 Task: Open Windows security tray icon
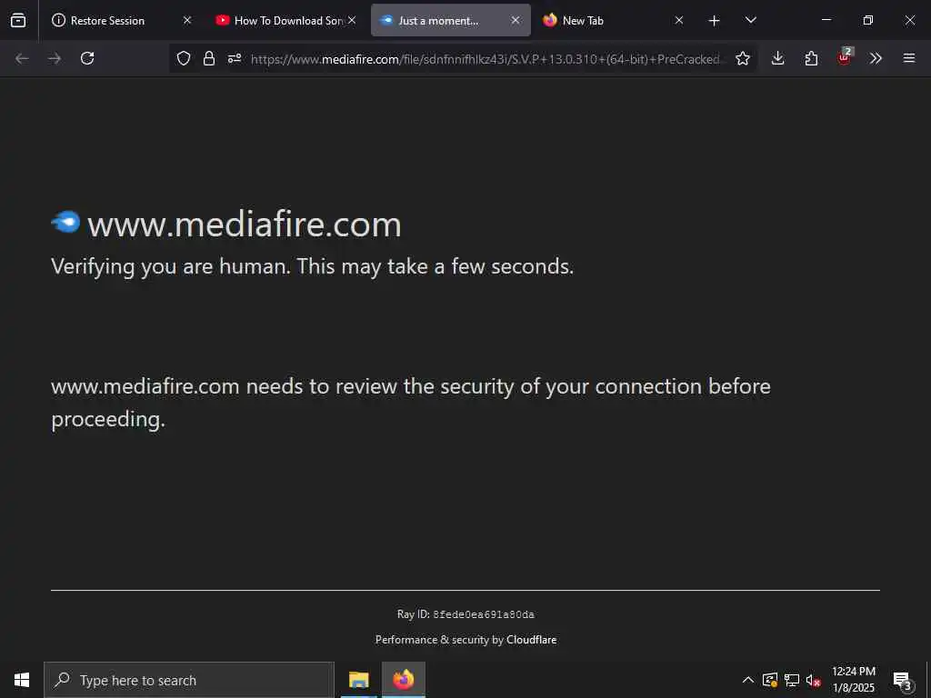[770, 680]
